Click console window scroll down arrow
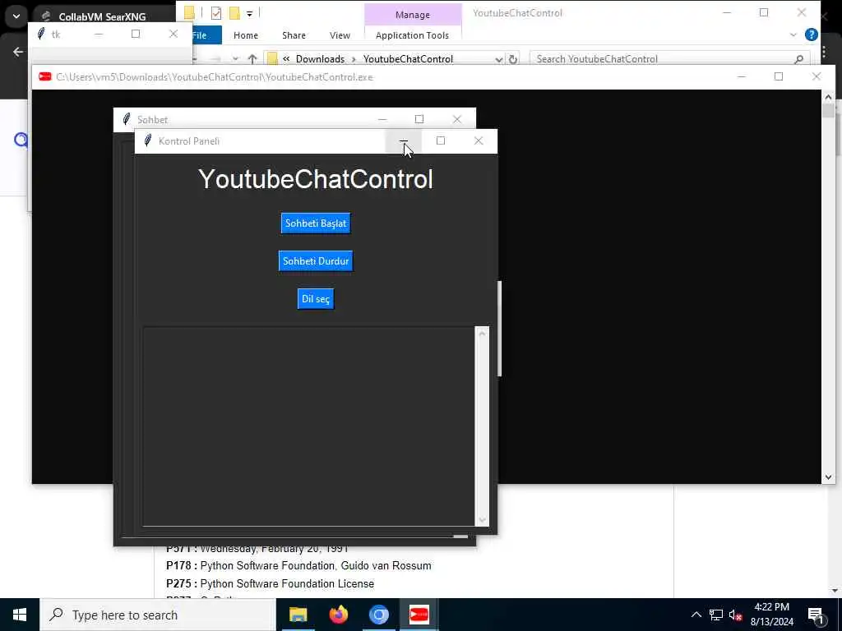The width and height of the screenshot is (842, 631). pyautogui.click(x=828, y=477)
